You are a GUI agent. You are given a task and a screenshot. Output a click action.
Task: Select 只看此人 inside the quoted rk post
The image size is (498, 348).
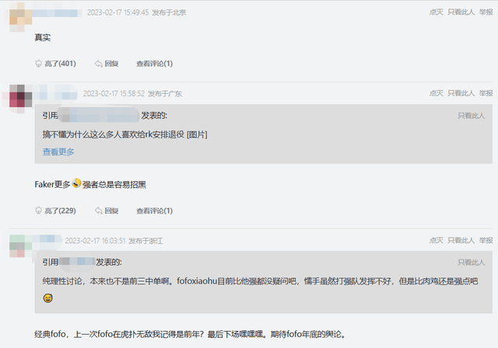tap(471, 116)
